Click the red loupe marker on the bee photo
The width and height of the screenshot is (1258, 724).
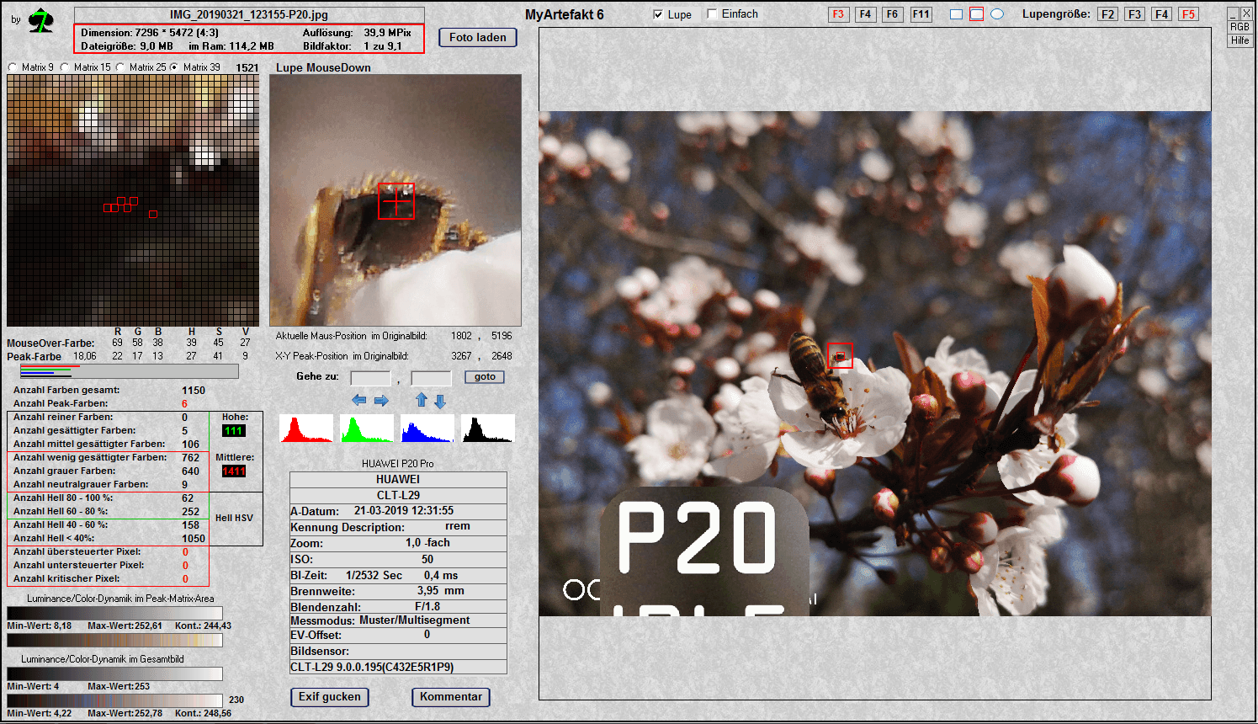(840, 356)
